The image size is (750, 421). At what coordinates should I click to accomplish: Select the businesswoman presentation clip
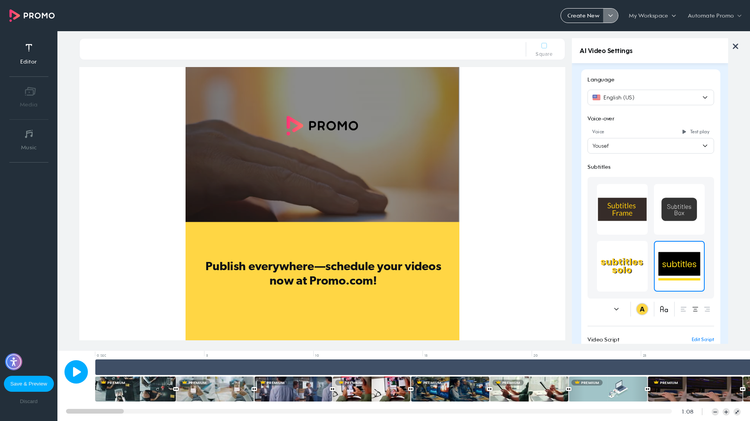(x=293, y=389)
